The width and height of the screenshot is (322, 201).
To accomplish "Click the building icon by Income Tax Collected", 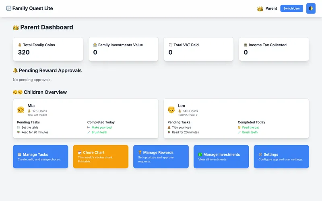I will pos(246,45).
